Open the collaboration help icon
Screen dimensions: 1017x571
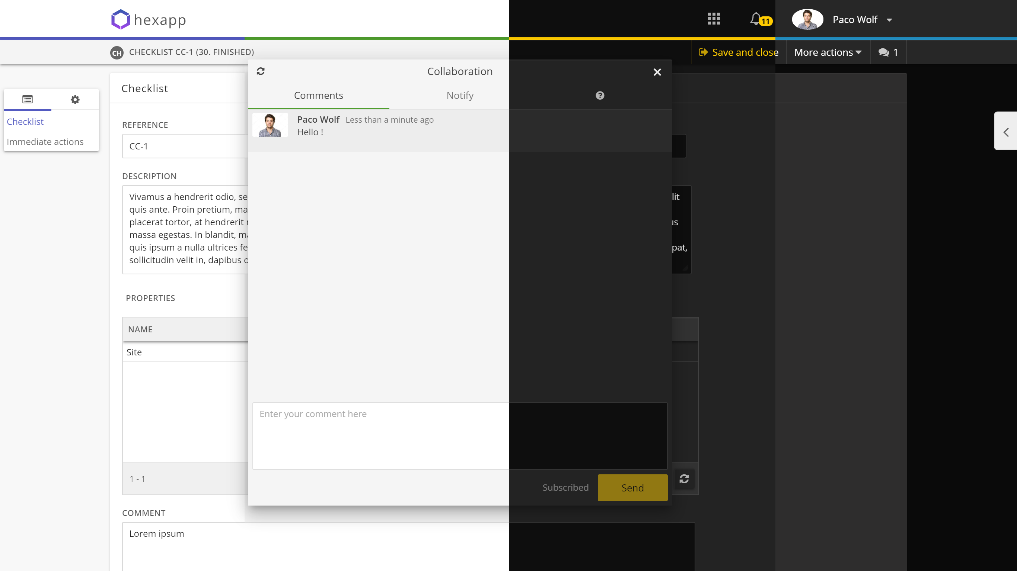pyautogui.click(x=600, y=96)
